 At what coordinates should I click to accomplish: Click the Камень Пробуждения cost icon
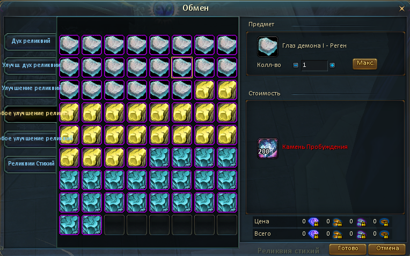pyautogui.click(x=267, y=148)
